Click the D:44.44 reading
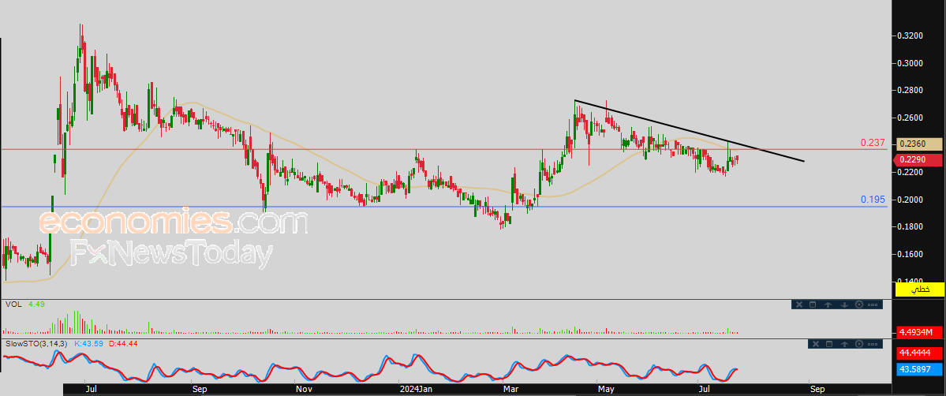Screen dimensions: 946x396 122,343
